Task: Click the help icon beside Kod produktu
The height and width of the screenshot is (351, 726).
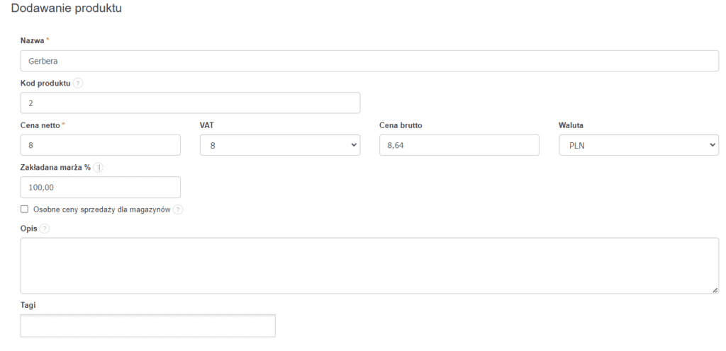Action: click(78, 84)
